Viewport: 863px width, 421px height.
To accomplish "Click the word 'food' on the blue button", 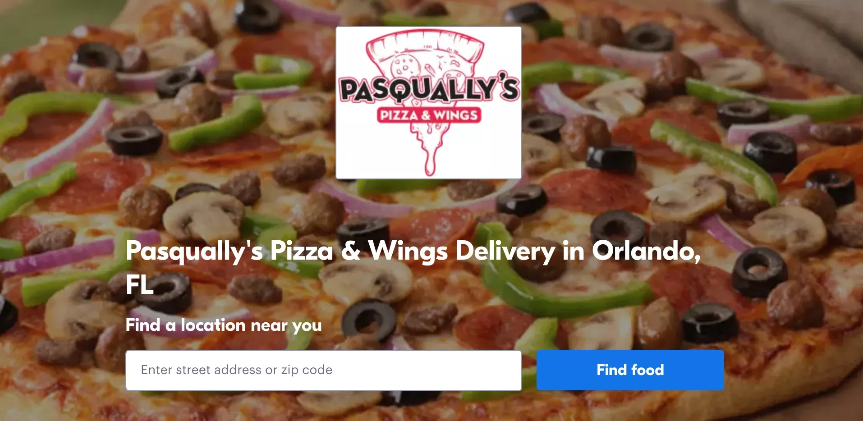I will coord(647,370).
